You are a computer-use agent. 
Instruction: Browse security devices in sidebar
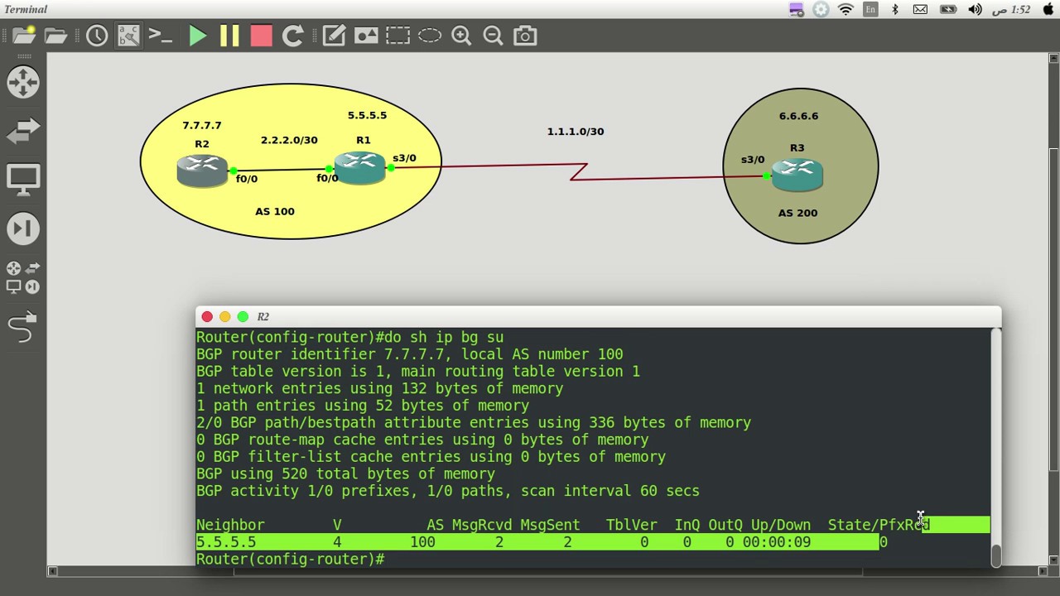tap(23, 228)
